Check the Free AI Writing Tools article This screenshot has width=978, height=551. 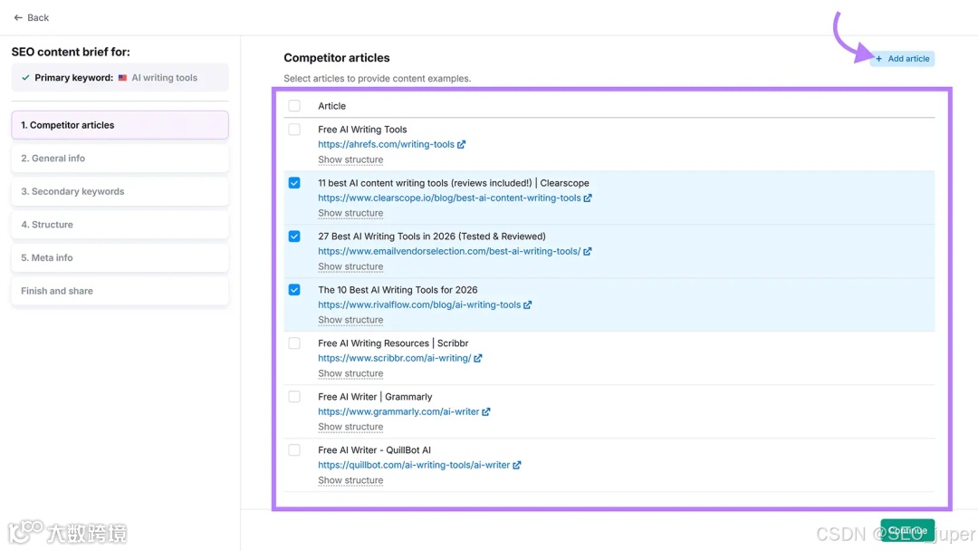(294, 130)
